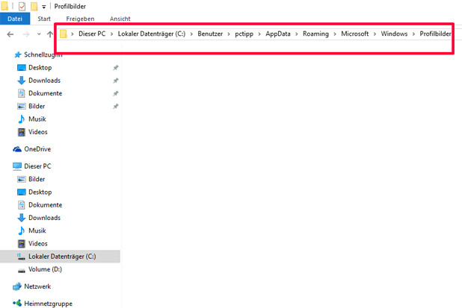This screenshot has width=462, height=308.
Task: Open the quick access toolbar customize arrow
Action: click(x=44, y=7)
